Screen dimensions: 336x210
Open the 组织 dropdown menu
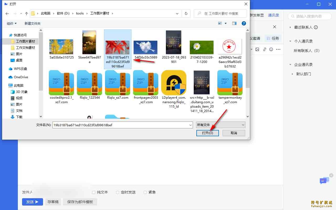pyautogui.click(x=12, y=23)
